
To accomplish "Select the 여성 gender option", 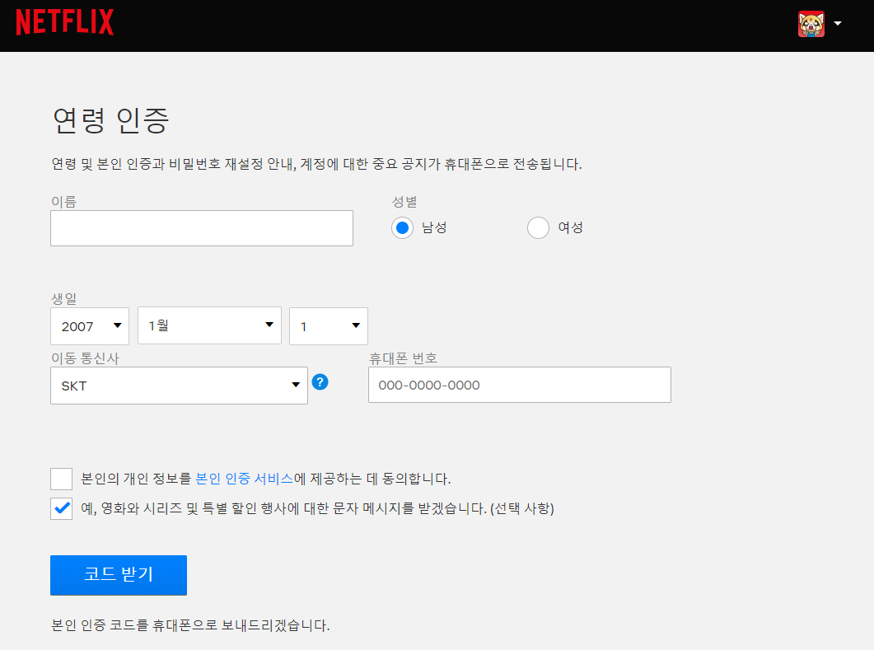I will (x=538, y=227).
